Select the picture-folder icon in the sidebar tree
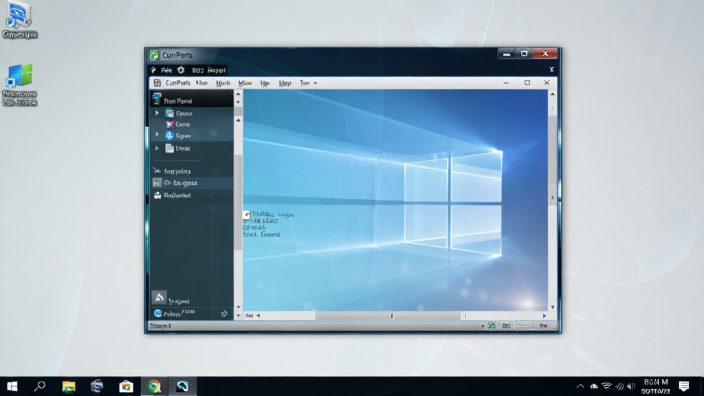This screenshot has height=396, width=704. (x=170, y=113)
